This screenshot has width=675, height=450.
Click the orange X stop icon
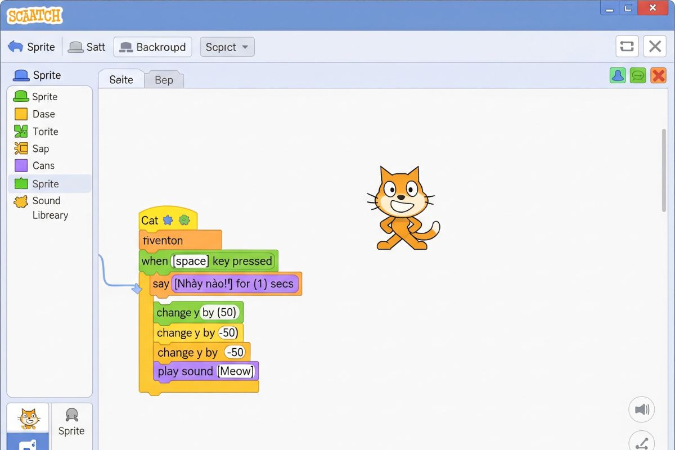[x=658, y=75]
